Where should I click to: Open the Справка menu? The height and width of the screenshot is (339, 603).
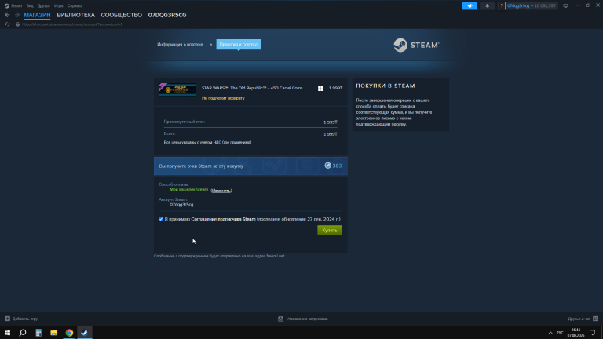(75, 5)
